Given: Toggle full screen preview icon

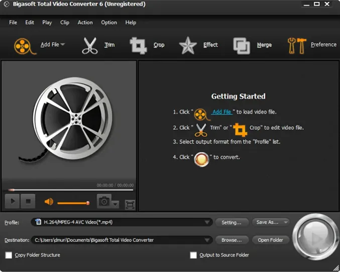Looking at the screenshot, I should point(130,205).
